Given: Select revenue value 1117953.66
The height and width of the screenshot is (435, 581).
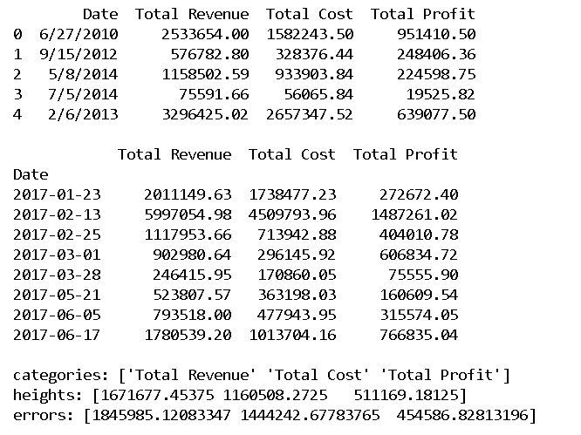Looking at the screenshot, I should (188, 234).
